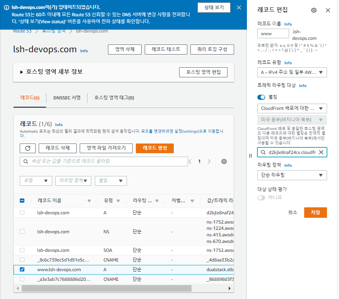Screen dimensions: 339x299
Task: Cancel record editing with 취소
Action: tap(293, 213)
